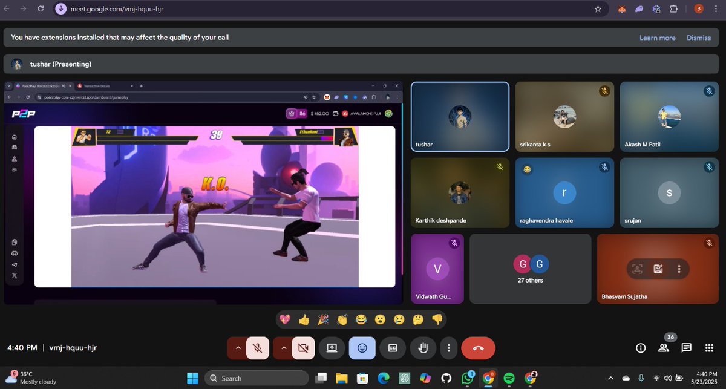Select Karthik deshpande's video tile

click(460, 192)
